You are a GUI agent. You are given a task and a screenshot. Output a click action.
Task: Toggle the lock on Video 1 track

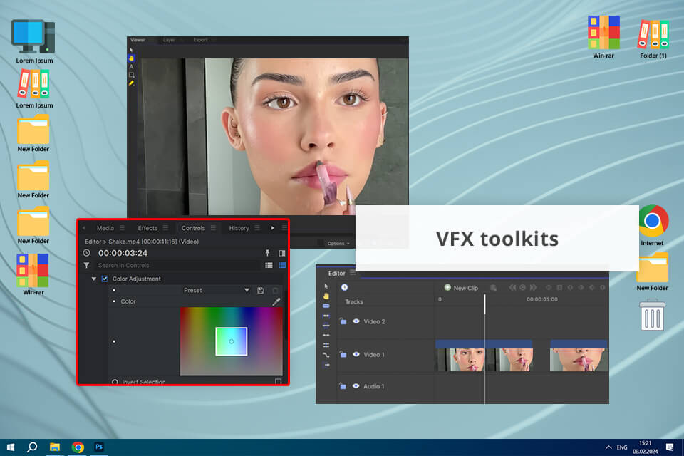click(343, 354)
